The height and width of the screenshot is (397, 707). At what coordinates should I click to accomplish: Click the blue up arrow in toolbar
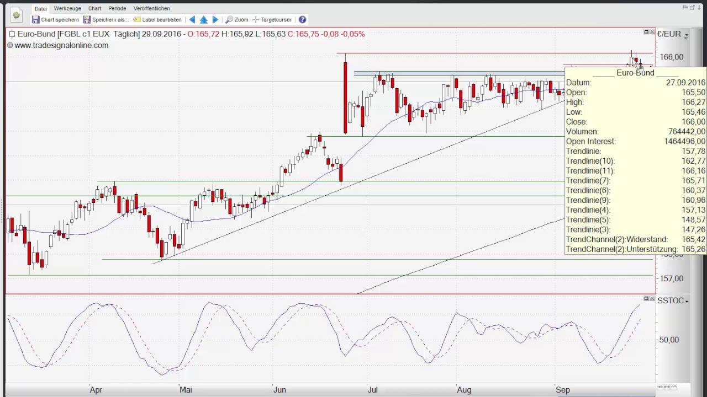tap(203, 20)
